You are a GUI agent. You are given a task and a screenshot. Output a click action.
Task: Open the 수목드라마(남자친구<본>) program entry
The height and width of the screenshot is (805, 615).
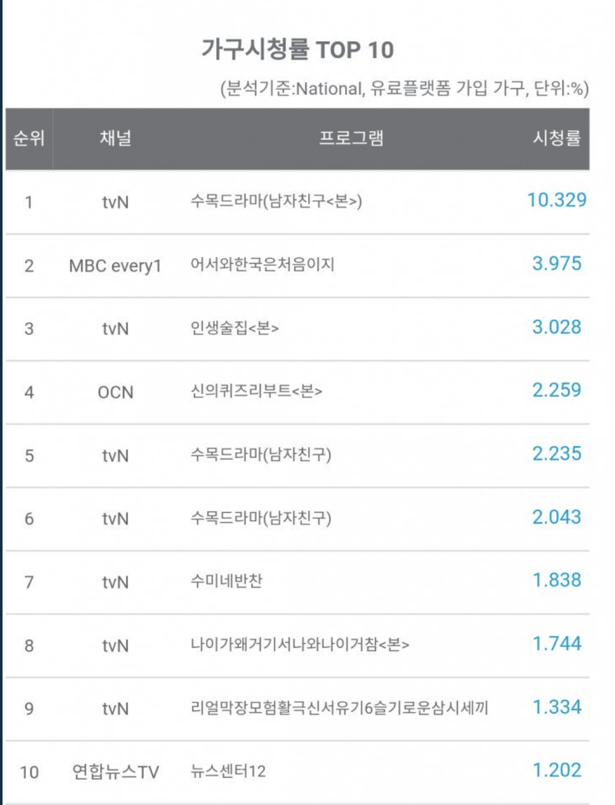tap(276, 202)
